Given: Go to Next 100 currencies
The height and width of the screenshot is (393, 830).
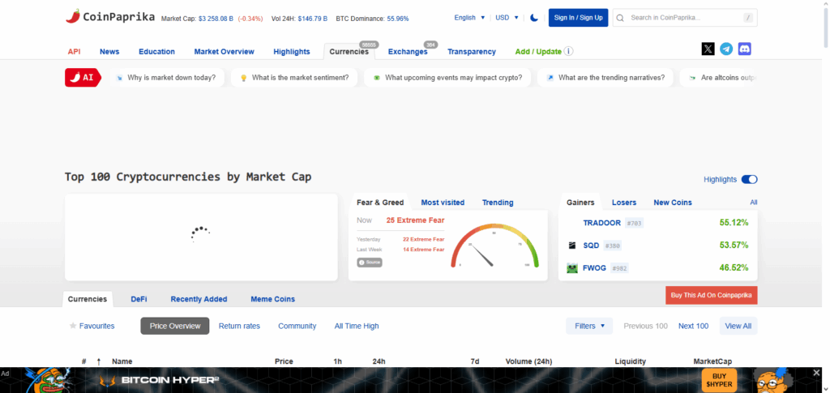Looking at the screenshot, I should [693, 326].
